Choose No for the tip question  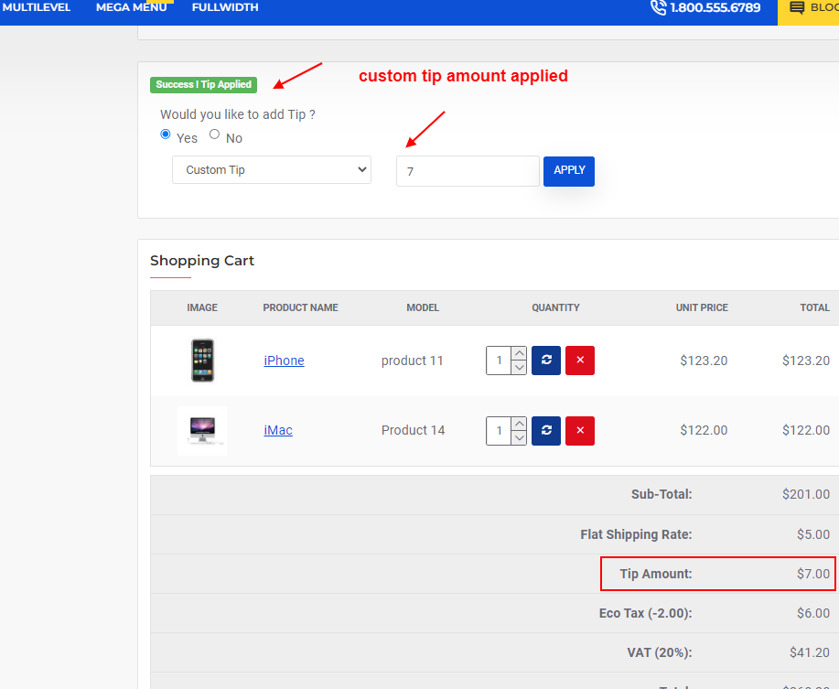213,134
